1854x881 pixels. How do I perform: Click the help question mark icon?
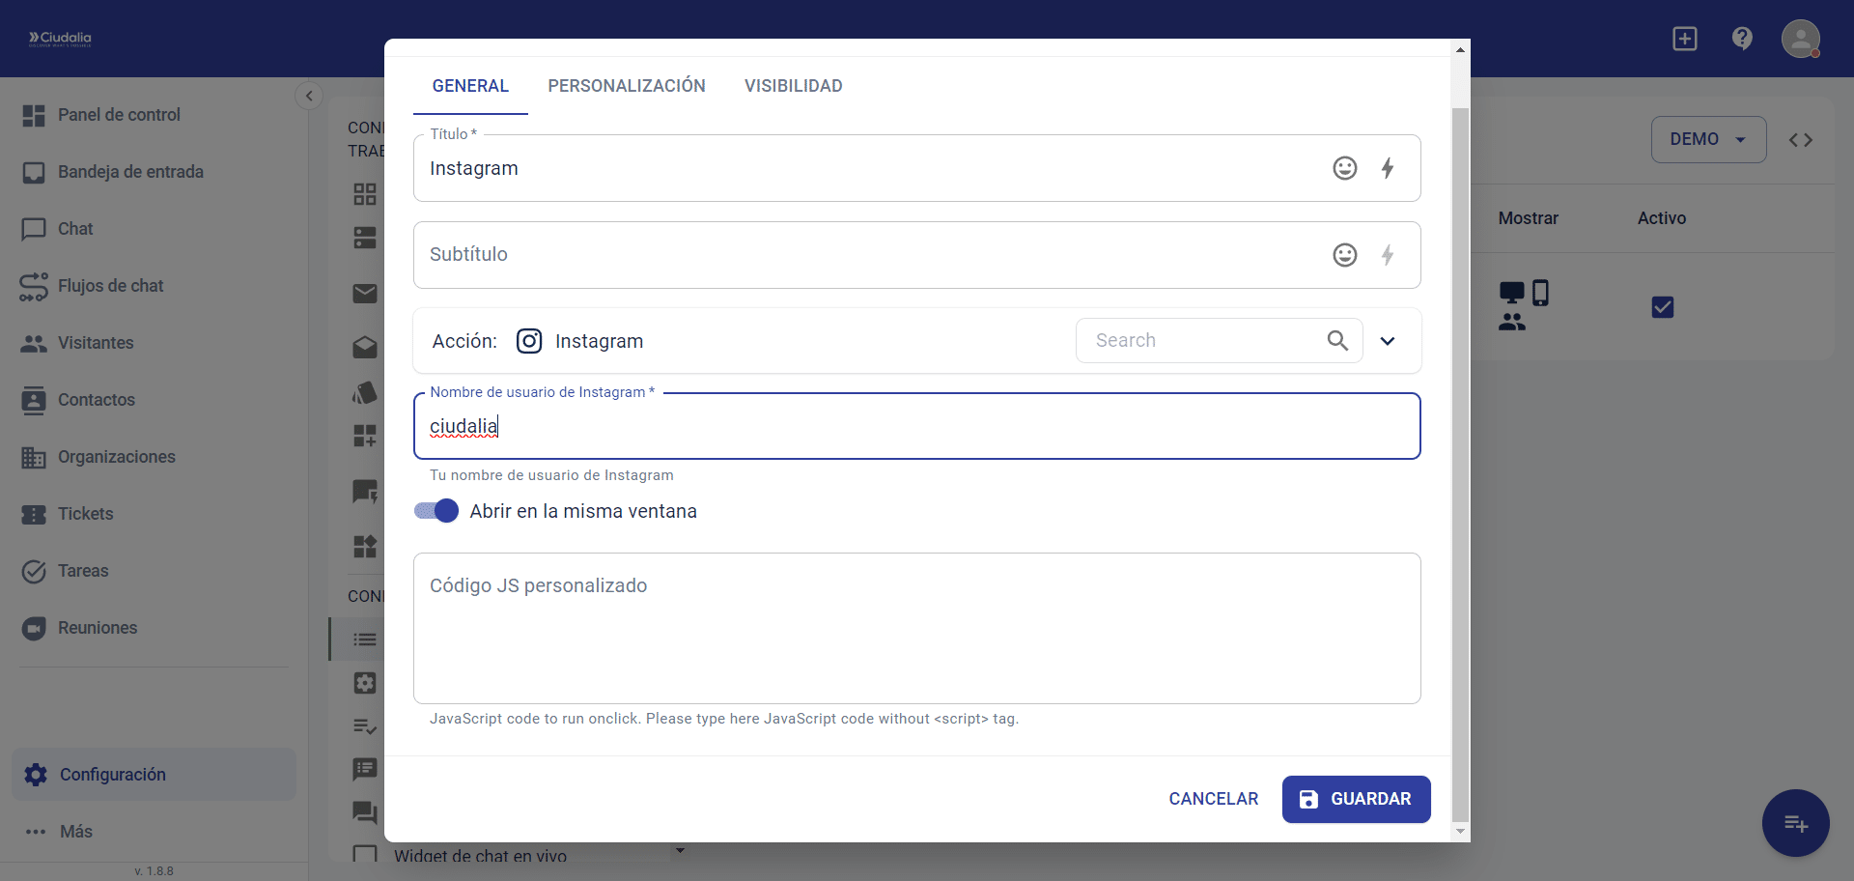point(1742,39)
